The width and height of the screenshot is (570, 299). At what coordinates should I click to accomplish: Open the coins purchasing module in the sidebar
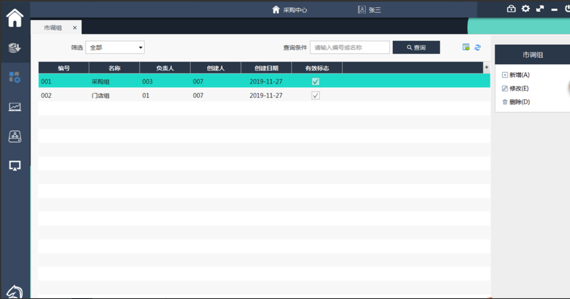point(15,48)
